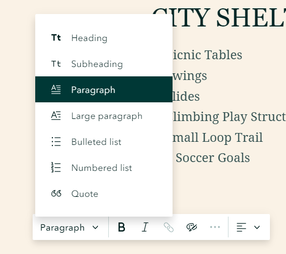Apply Bulleted list formatting
Image resolution: width=286 pixels, height=254 pixels.
pos(104,142)
